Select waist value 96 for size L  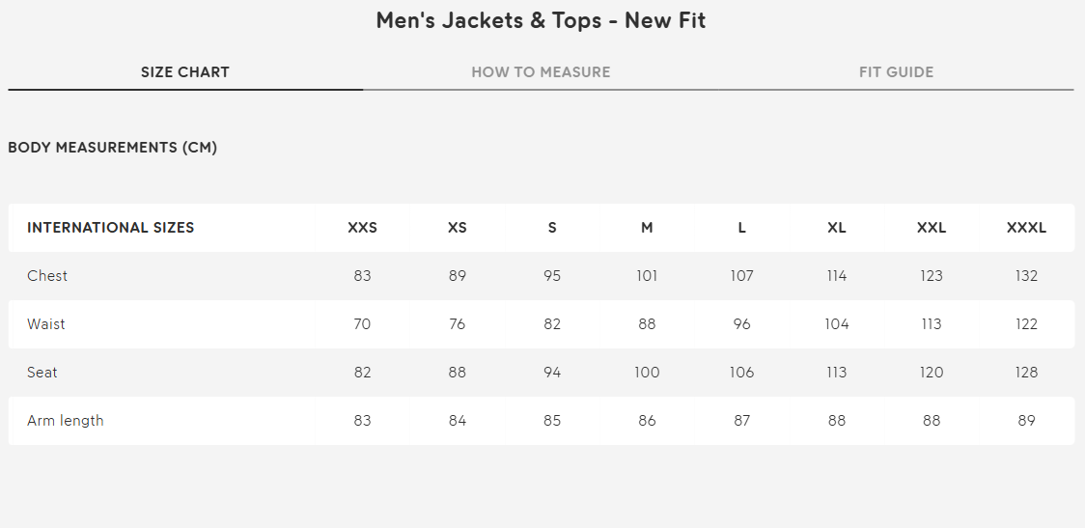click(x=741, y=324)
